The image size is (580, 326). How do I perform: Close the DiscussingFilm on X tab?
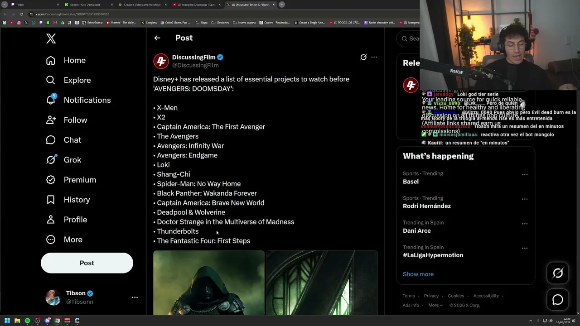[x=273, y=5]
